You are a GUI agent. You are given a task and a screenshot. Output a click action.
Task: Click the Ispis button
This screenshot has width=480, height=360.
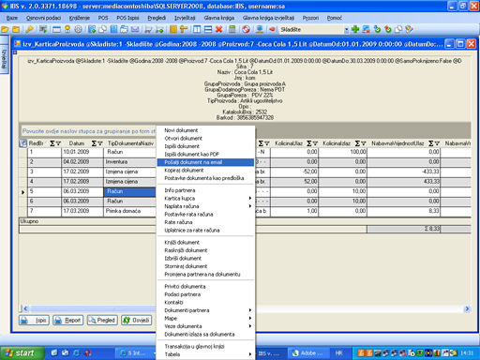point(34,321)
